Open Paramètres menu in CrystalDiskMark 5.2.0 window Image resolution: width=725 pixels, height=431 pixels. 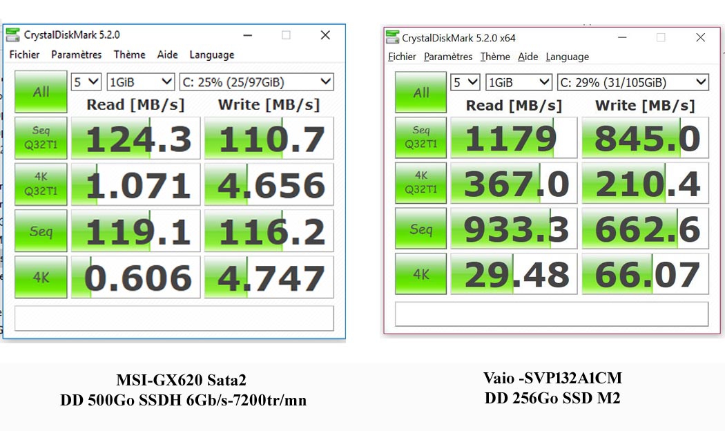[x=76, y=55]
